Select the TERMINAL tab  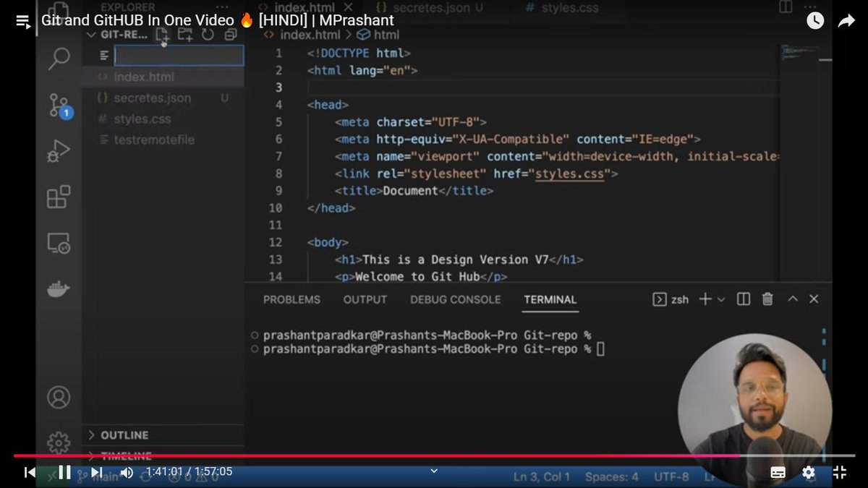(x=550, y=299)
